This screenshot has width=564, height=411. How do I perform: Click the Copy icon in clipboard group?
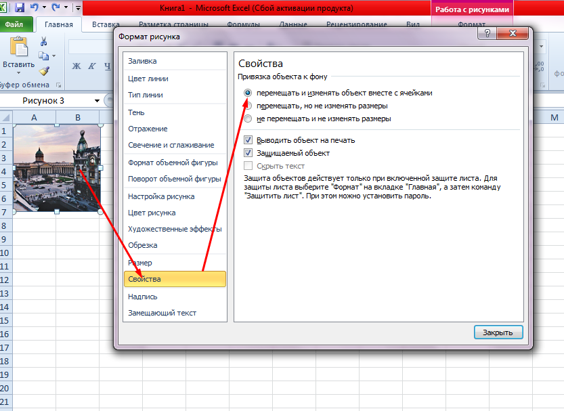point(43,56)
